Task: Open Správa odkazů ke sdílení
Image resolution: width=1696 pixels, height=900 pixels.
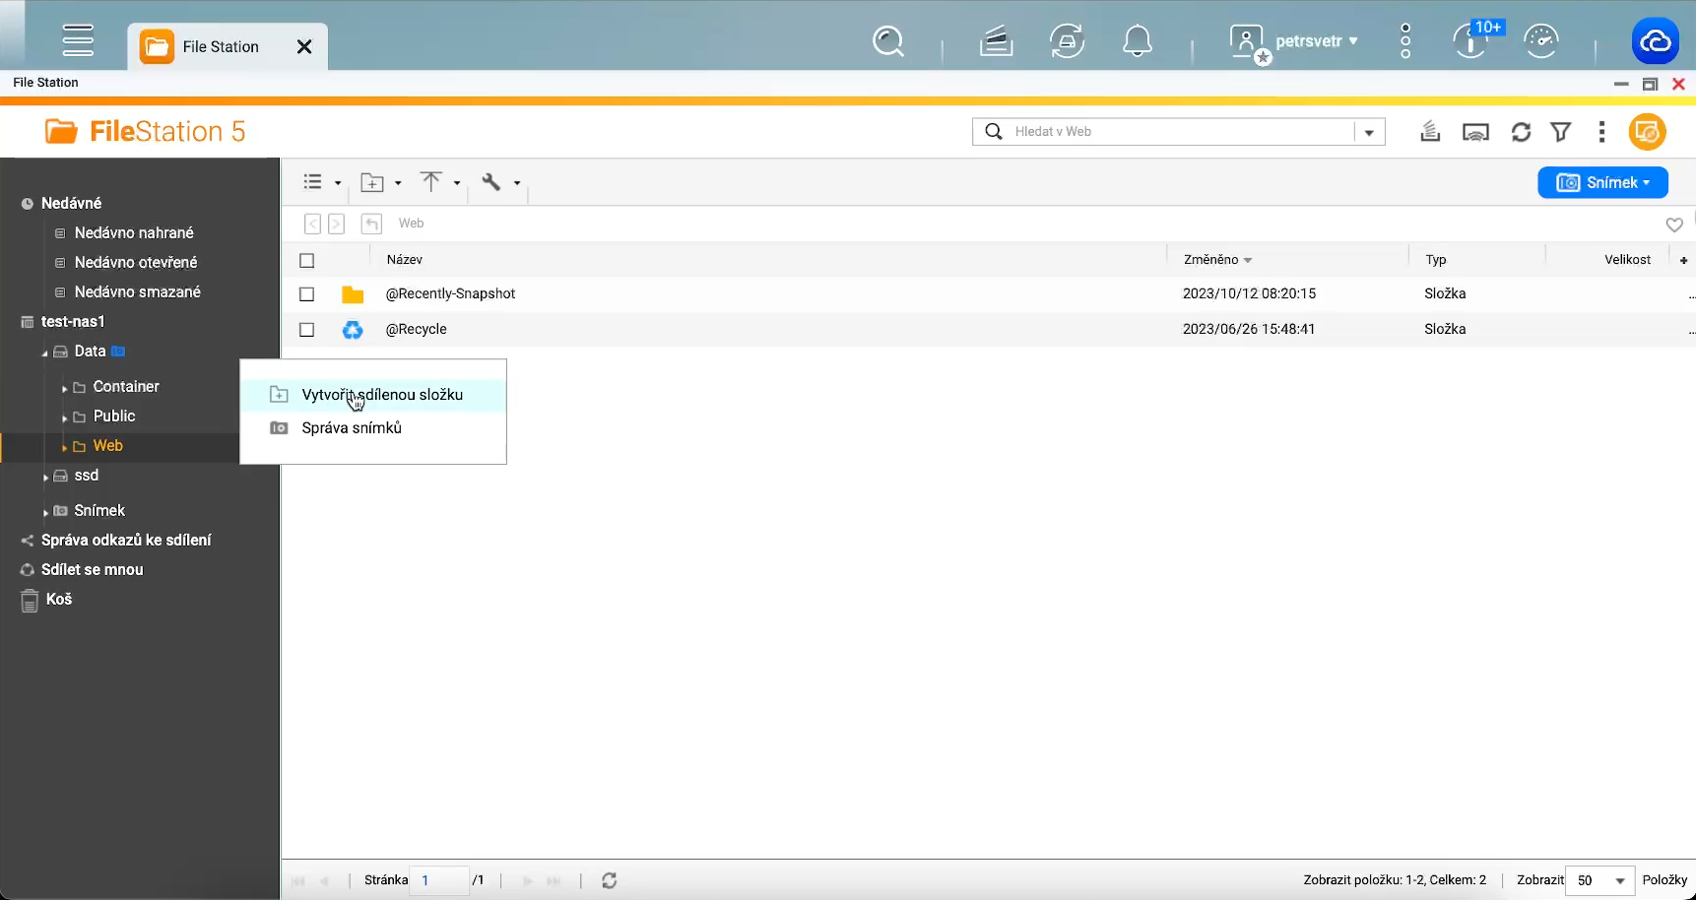Action: pos(127,540)
